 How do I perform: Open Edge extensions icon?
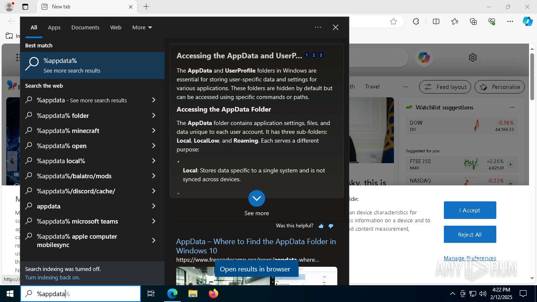(x=416, y=21)
